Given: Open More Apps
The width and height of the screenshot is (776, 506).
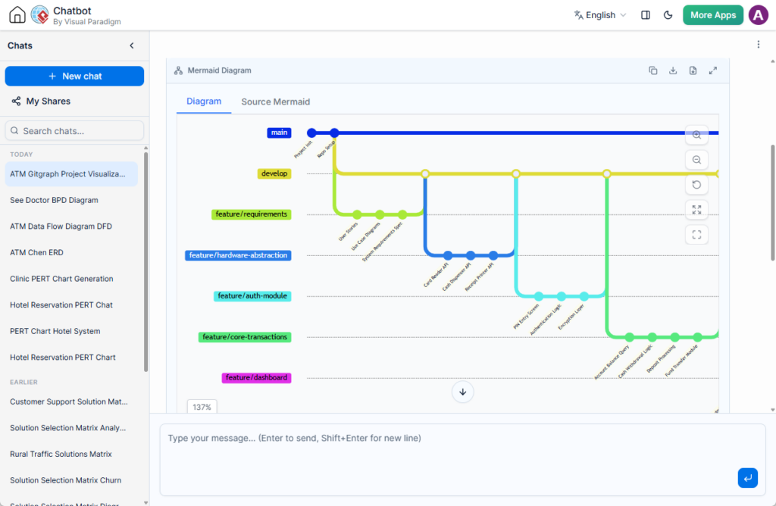Looking at the screenshot, I should click(x=713, y=15).
